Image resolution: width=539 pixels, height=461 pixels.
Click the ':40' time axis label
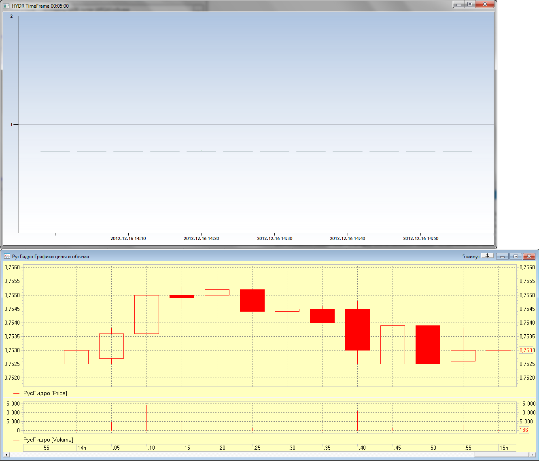[x=362, y=448]
